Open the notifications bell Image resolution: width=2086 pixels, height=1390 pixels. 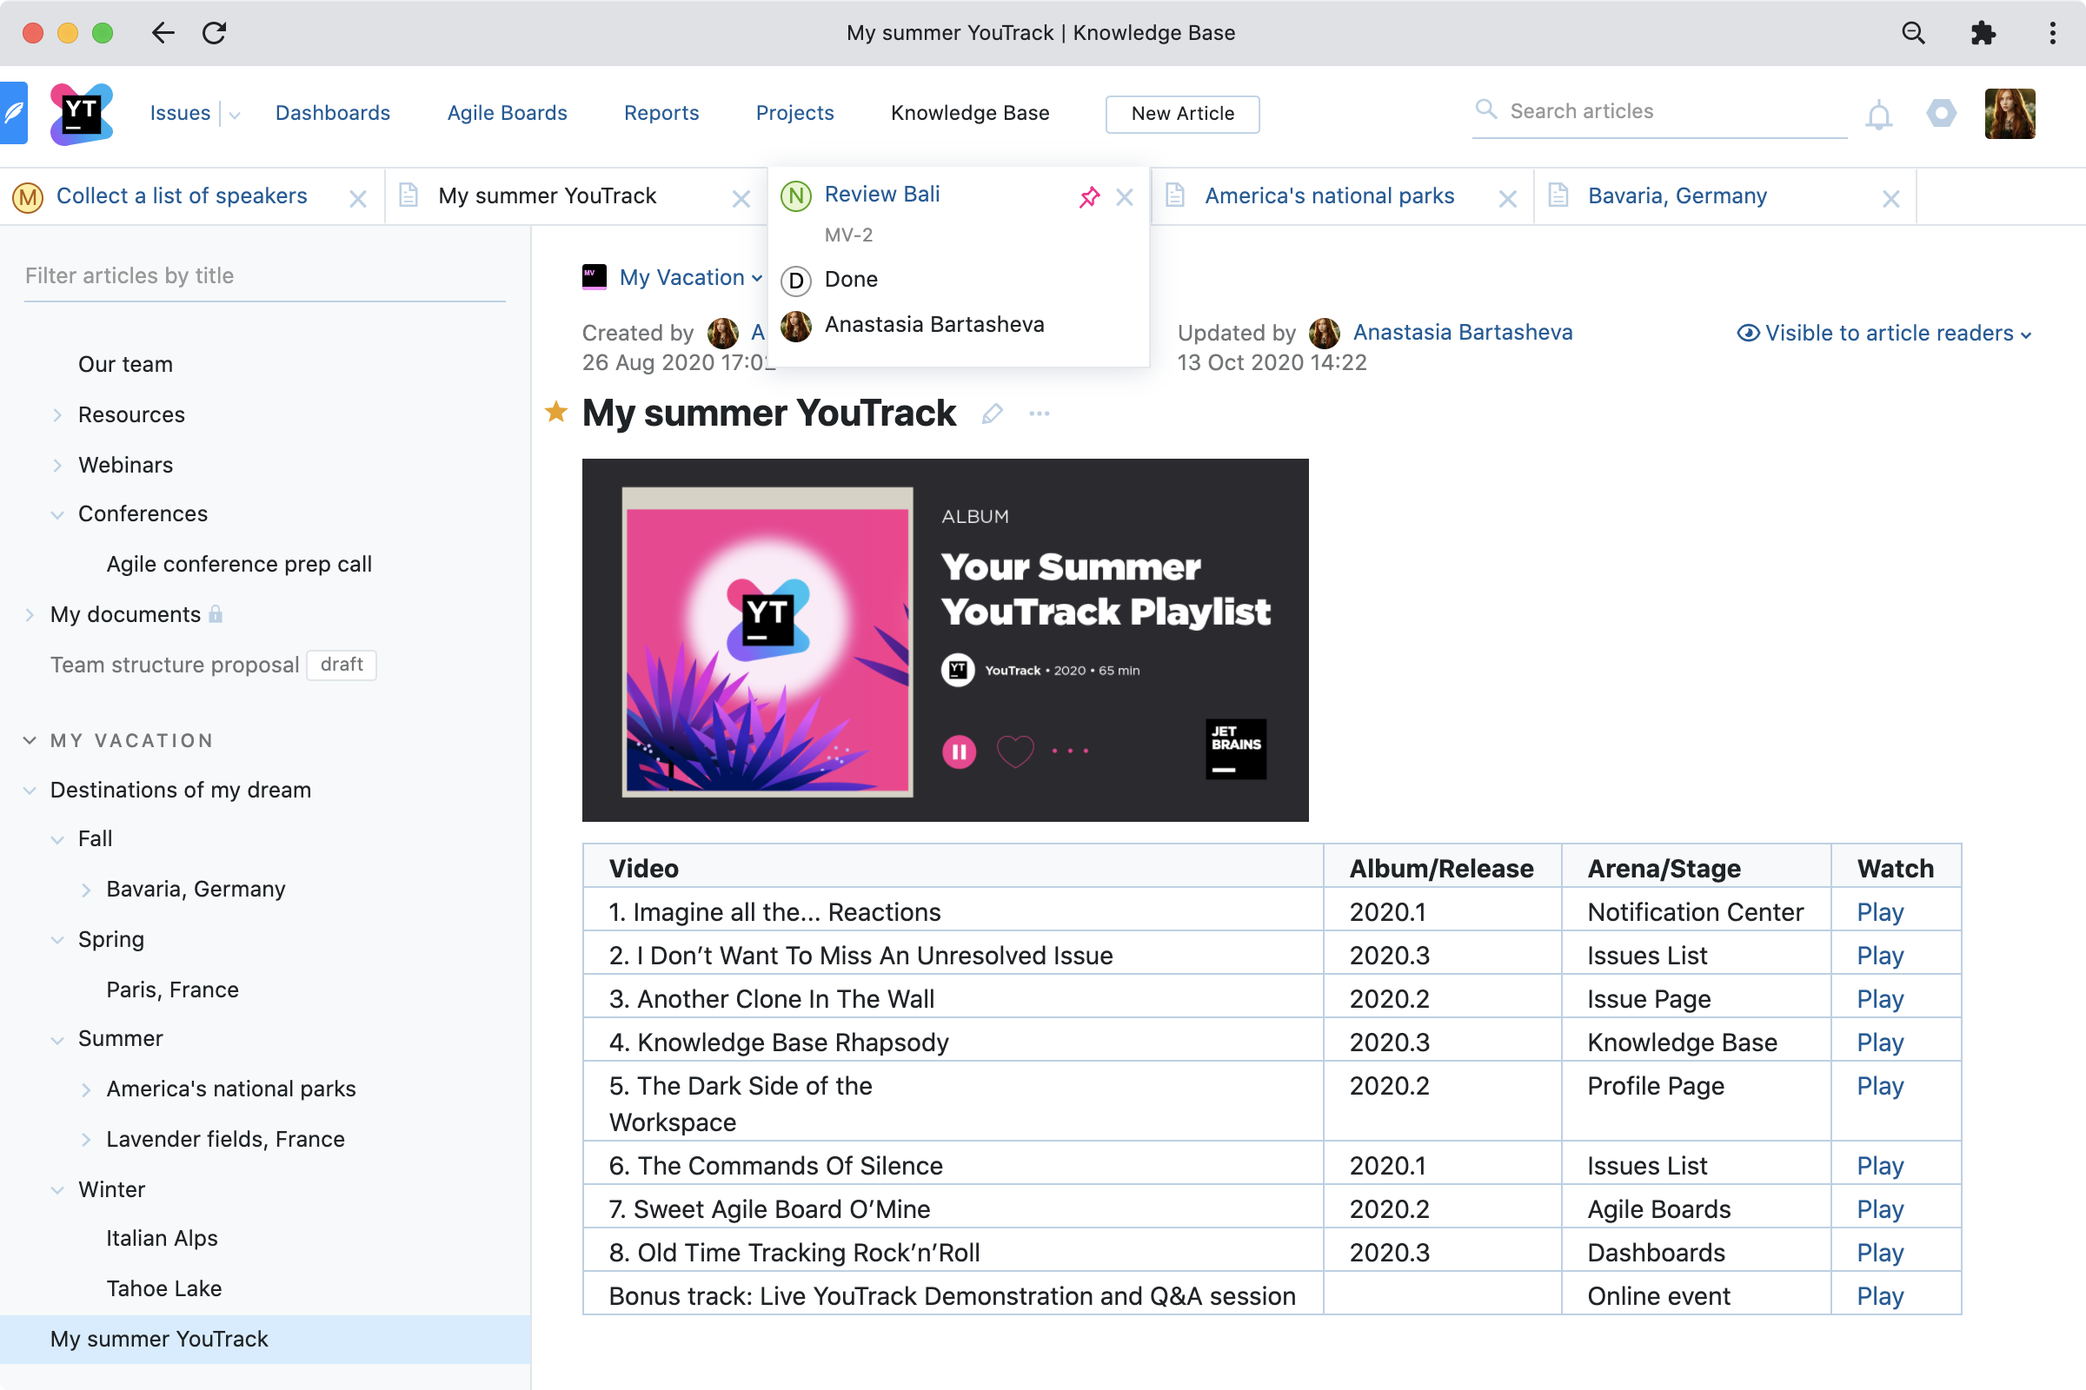[x=1878, y=115]
